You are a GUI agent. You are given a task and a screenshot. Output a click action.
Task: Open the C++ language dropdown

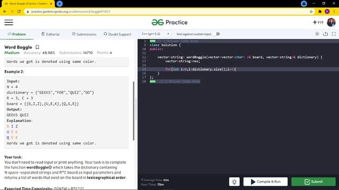[x=155, y=34]
